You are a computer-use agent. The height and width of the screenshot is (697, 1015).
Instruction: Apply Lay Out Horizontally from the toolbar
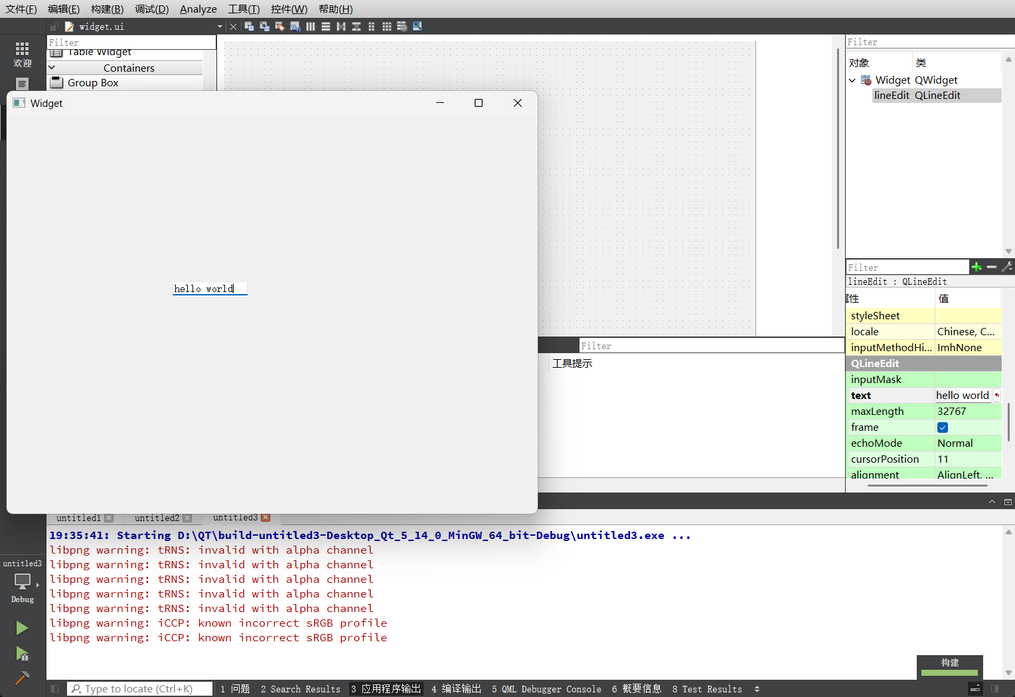(x=310, y=27)
